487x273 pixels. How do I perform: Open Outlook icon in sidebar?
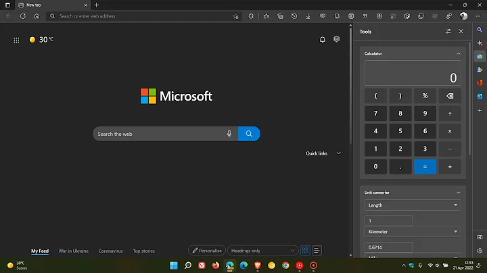click(480, 96)
